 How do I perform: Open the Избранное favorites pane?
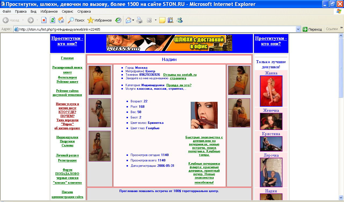click(99, 20)
